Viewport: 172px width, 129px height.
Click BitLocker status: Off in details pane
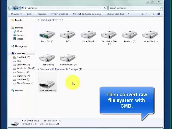pyautogui.click(x=49, y=124)
